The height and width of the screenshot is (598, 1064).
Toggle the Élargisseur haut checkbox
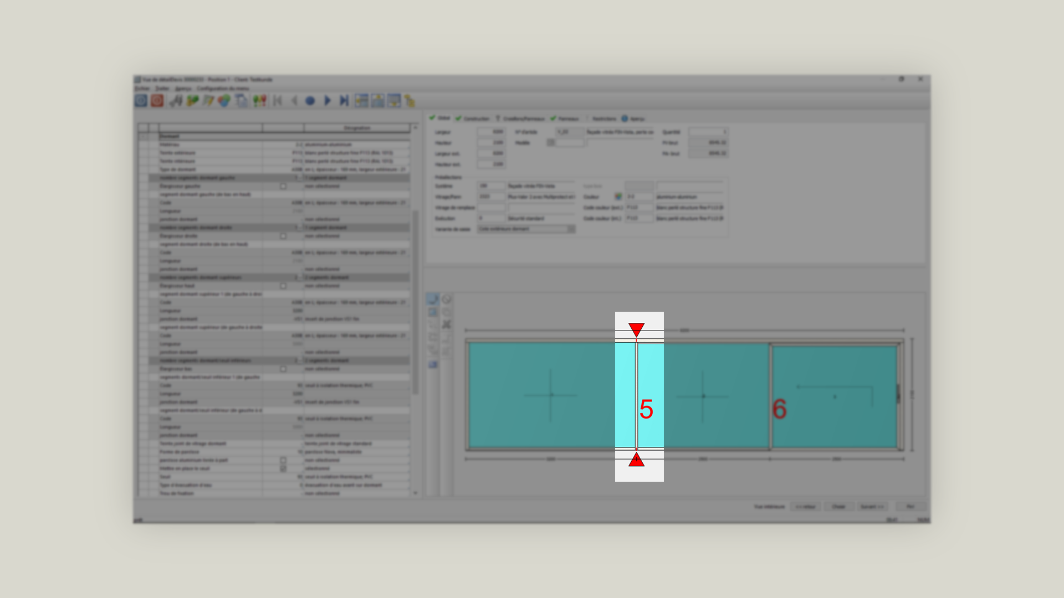(283, 286)
